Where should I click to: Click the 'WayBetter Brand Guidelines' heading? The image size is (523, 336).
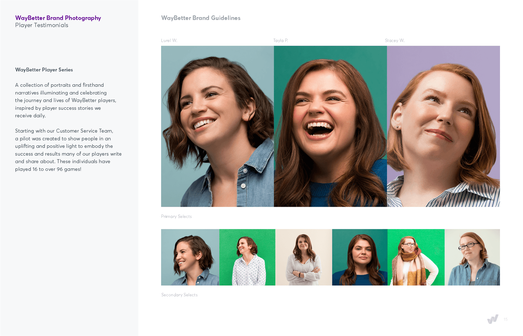[201, 18]
